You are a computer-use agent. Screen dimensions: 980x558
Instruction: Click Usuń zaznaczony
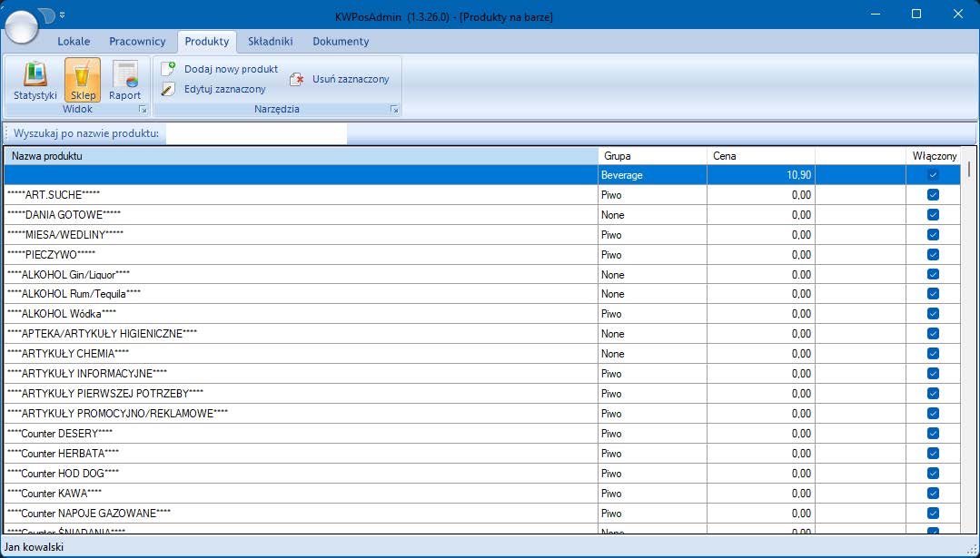click(340, 79)
